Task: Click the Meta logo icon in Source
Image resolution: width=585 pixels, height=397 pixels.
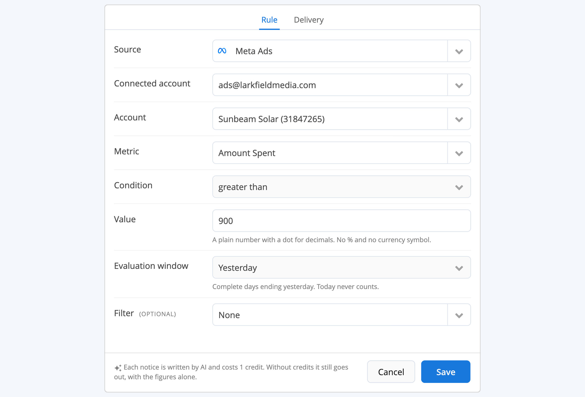Action: (x=222, y=51)
